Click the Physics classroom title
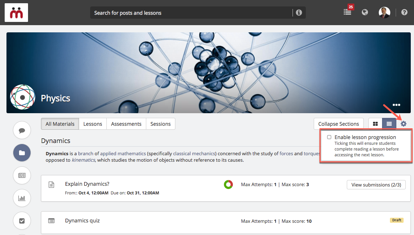Image resolution: width=414 pixels, height=235 pixels. (x=55, y=98)
